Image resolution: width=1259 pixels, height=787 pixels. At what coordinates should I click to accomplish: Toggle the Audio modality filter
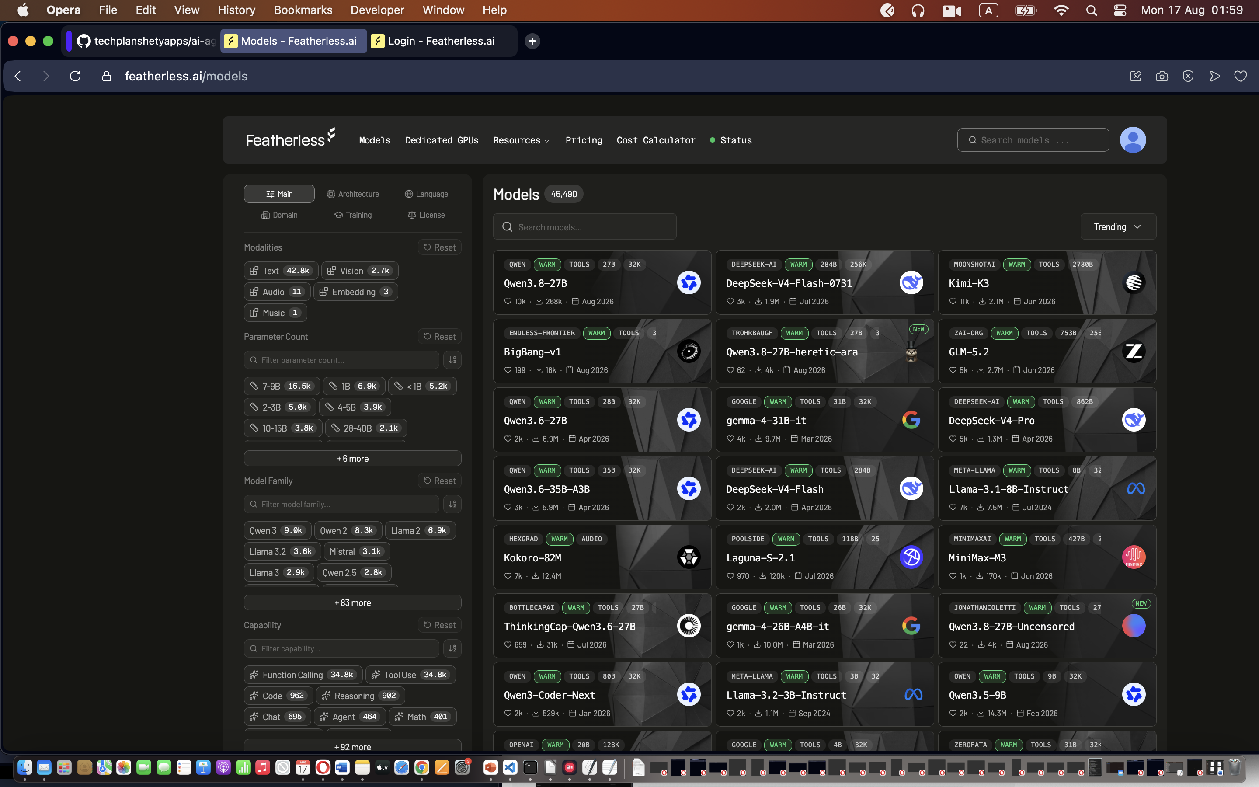click(277, 292)
